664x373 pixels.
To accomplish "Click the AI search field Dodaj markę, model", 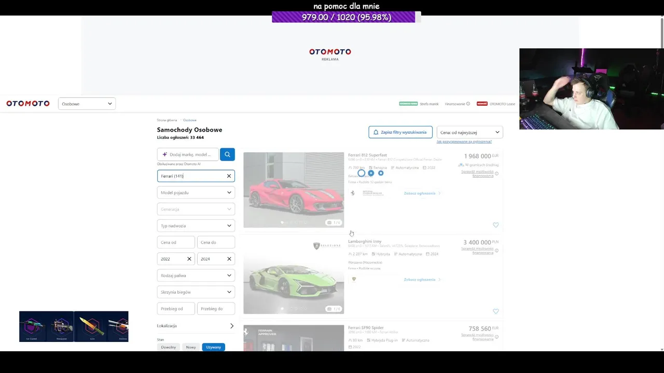I will pos(188,154).
